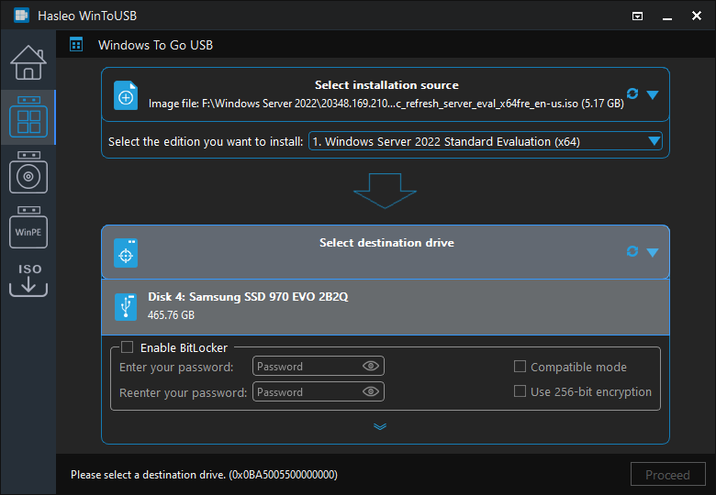
Task: Select the Windows To Go USB sidebar icon
Action: [x=28, y=117]
